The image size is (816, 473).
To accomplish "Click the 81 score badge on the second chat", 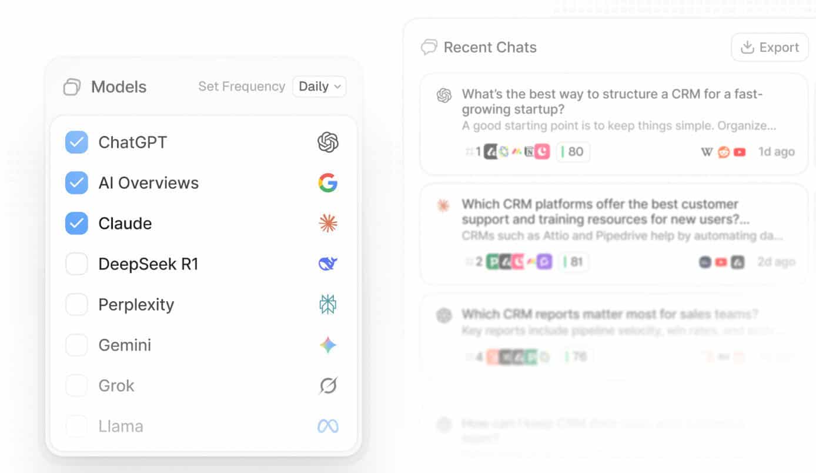I will [x=574, y=262].
